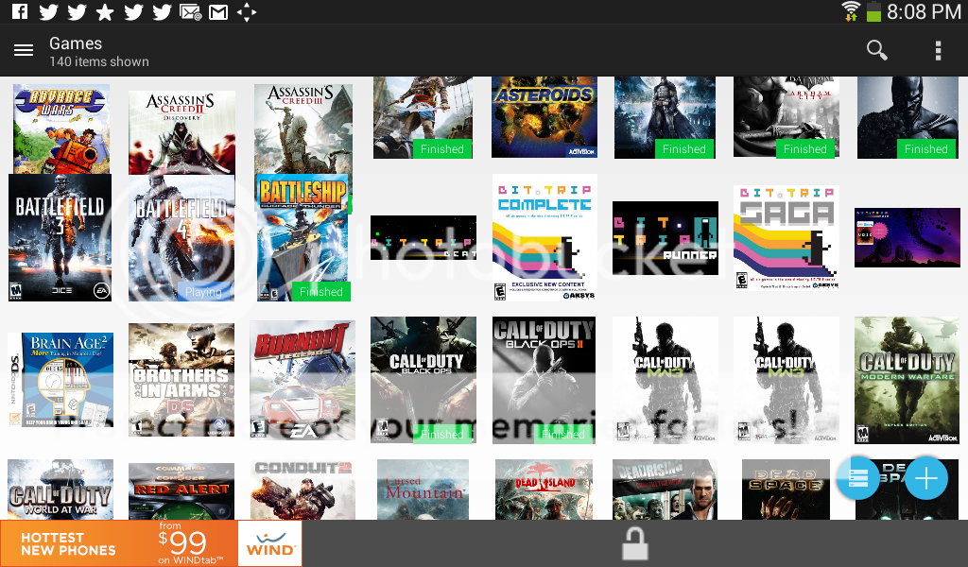The width and height of the screenshot is (968, 567).
Task: Open the Battlefield 4 cover marked Playing
Action: coord(181,238)
